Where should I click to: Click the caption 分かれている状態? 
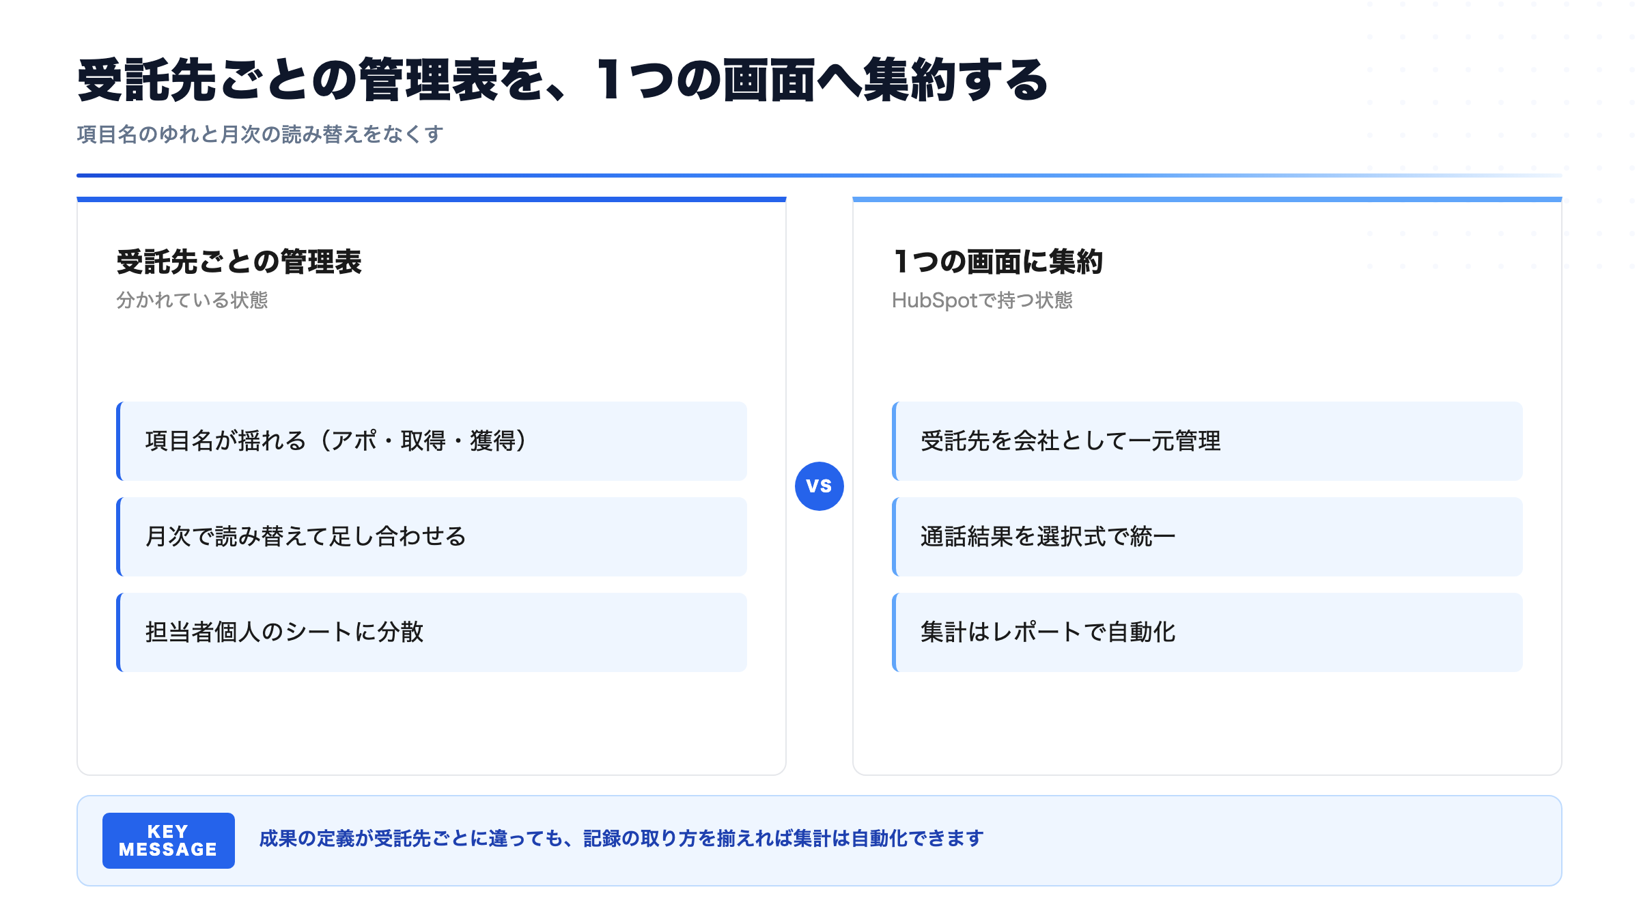[x=192, y=300]
